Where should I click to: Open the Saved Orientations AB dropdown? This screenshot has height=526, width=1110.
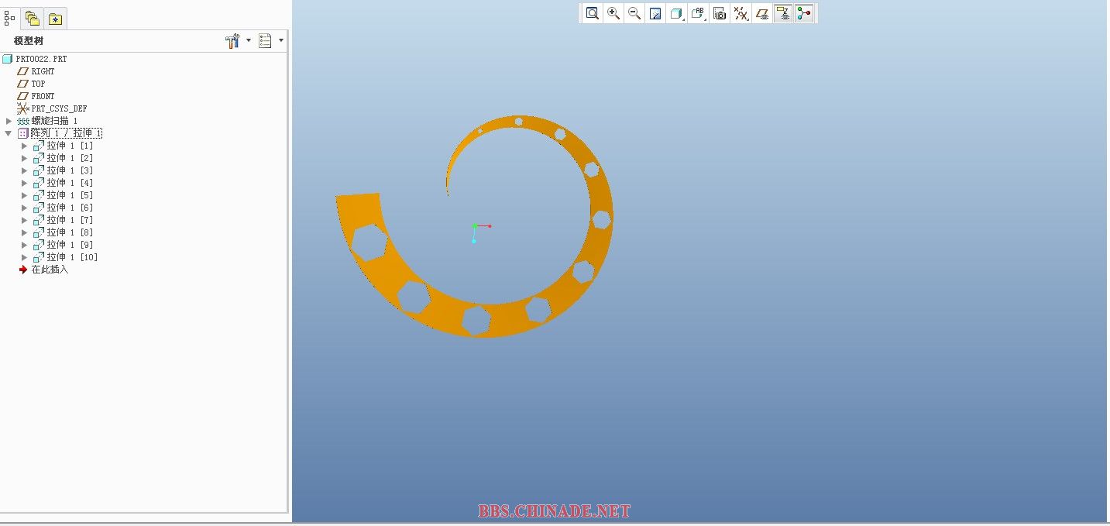(699, 13)
